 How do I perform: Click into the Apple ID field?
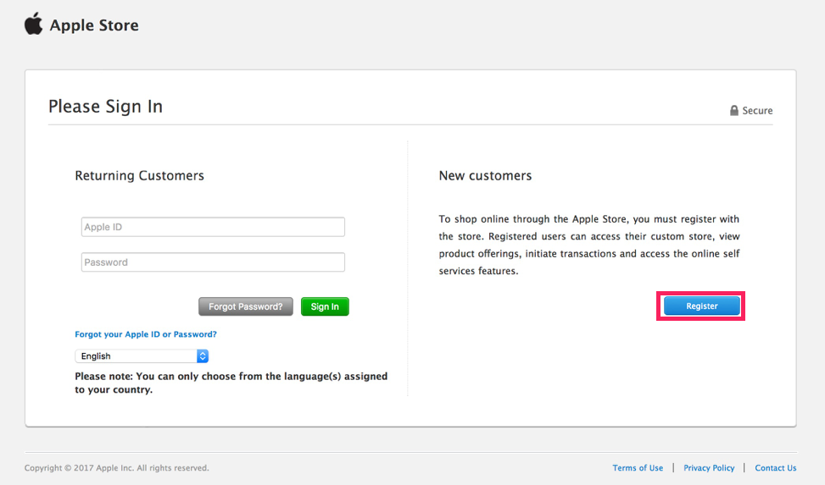tap(213, 227)
